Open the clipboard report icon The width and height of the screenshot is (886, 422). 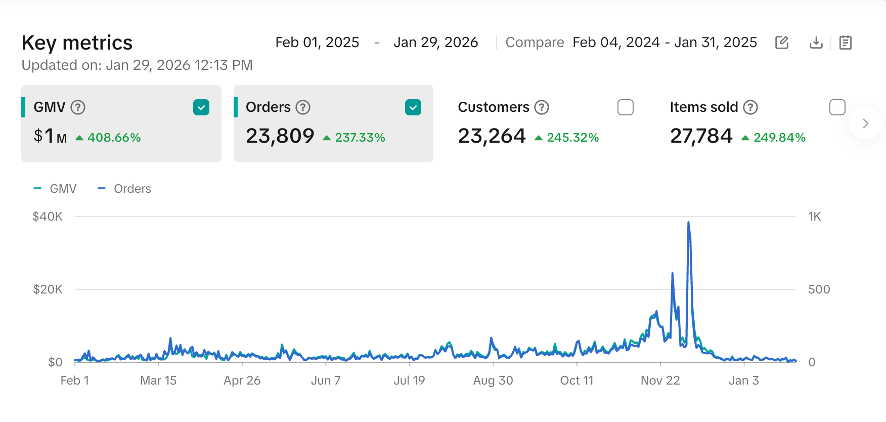(845, 43)
